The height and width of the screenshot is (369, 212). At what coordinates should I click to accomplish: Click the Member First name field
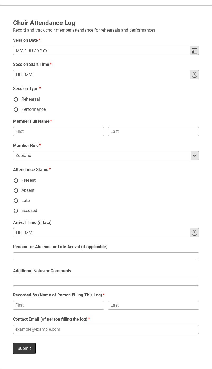[58, 132]
